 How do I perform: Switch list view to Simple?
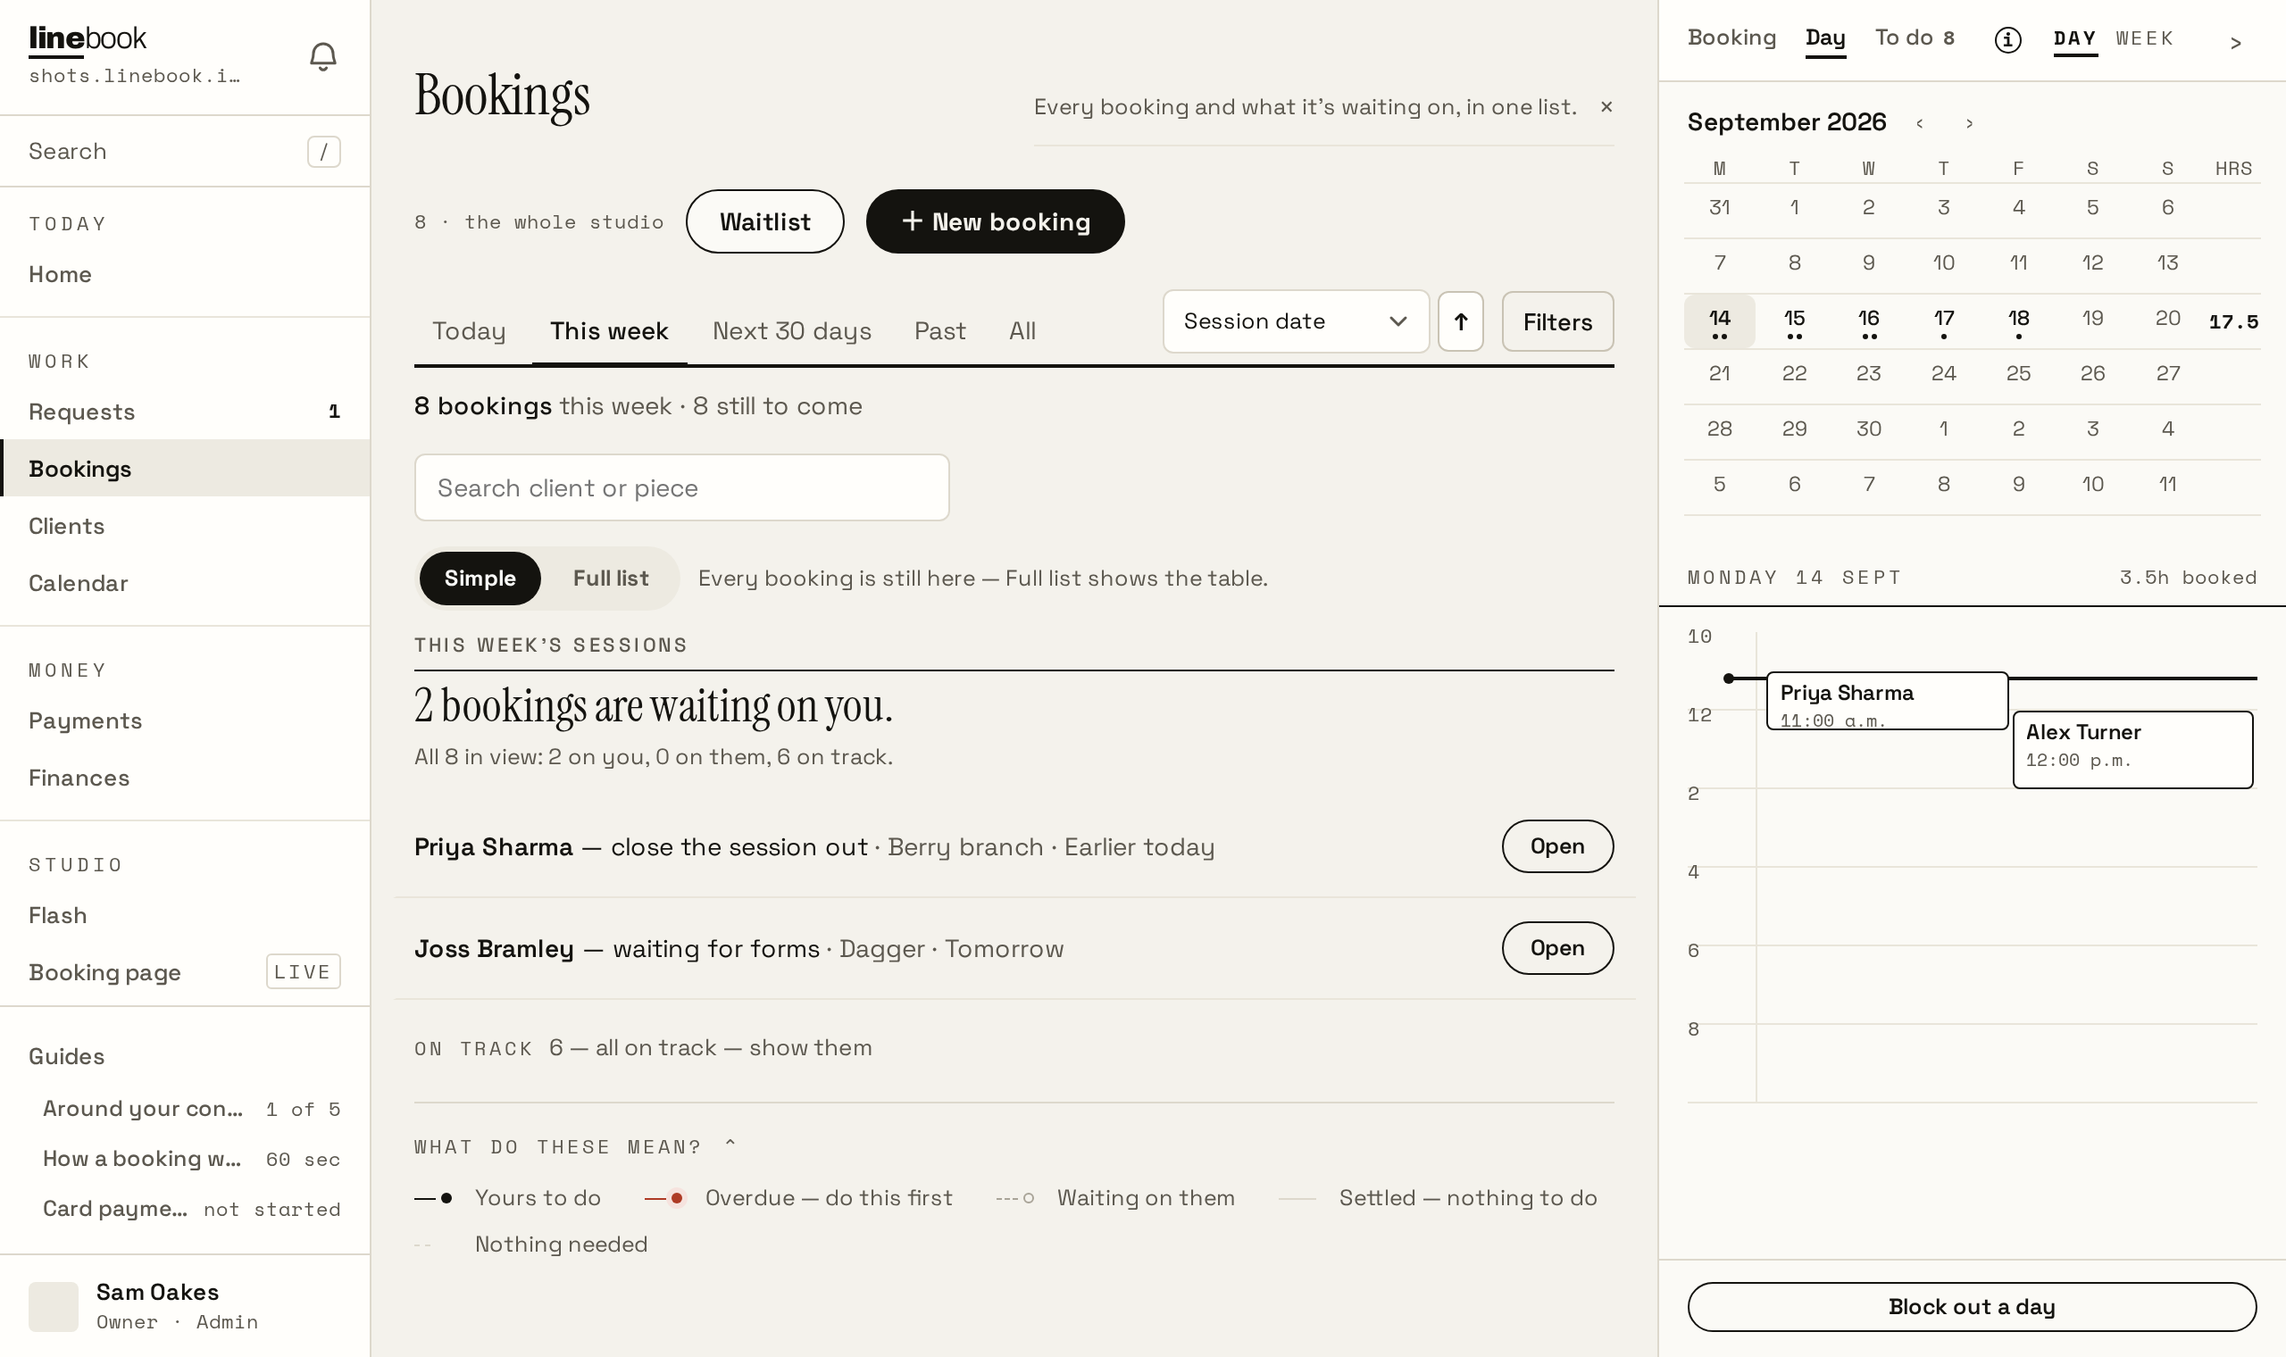(x=480, y=578)
